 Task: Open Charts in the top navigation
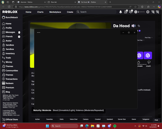click(40, 12)
